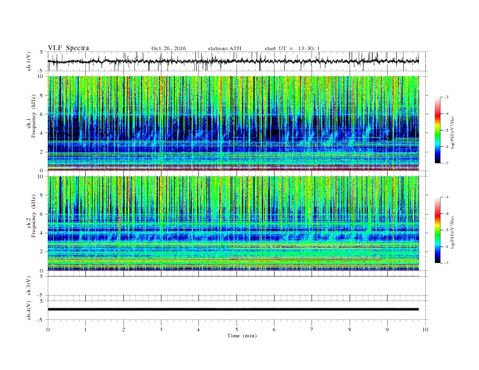Click the ch.1 voltage waveform trace
The image size is (479, 370).
coord(233,61)
